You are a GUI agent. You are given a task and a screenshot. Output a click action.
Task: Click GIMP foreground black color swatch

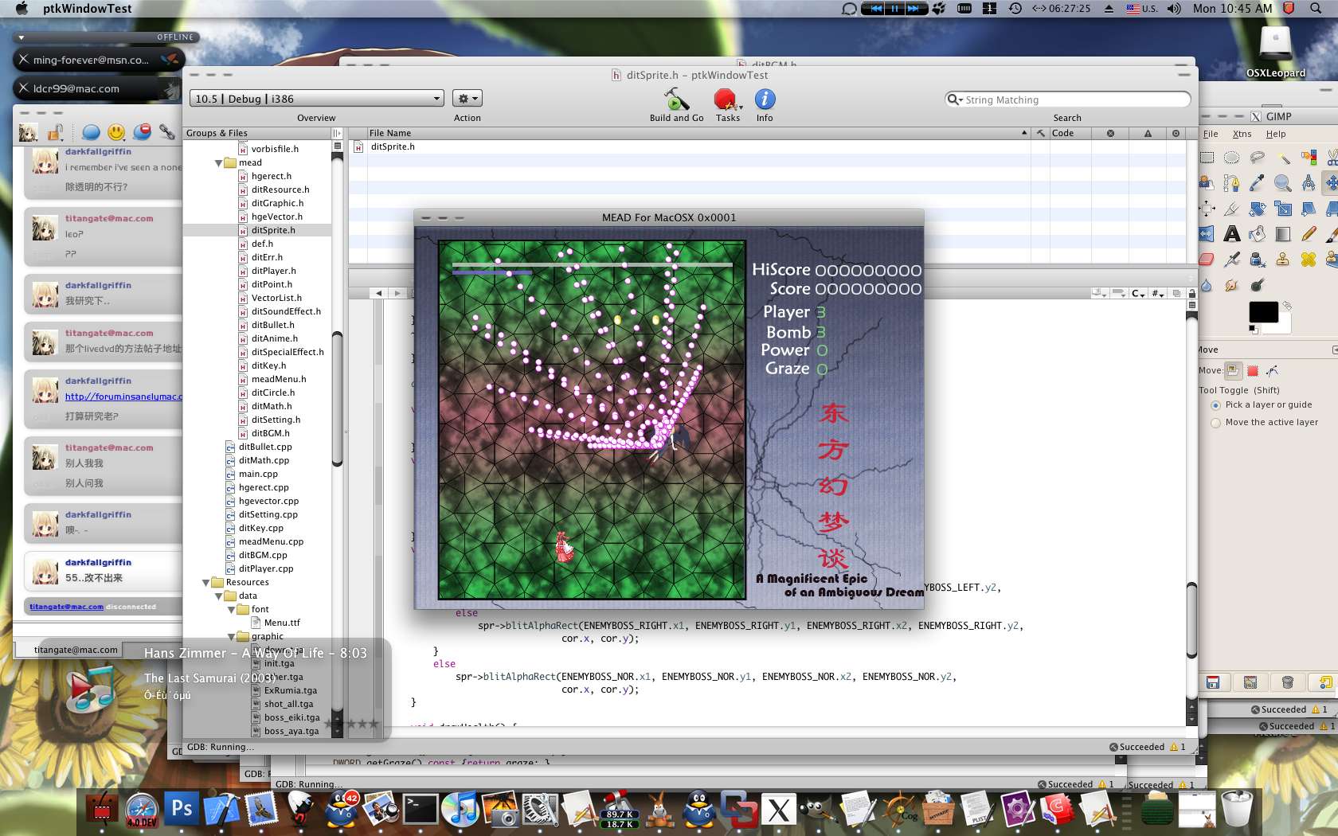(1263, 312)
